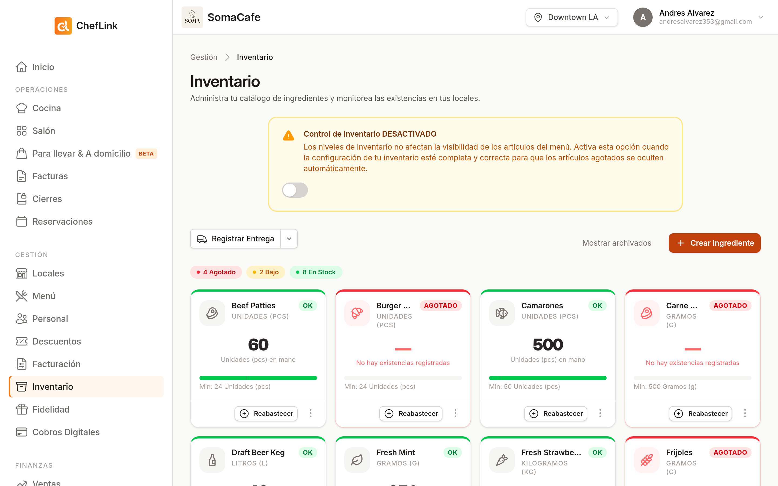Image resolution: width=778 pixels, height=486 pixels.
Task: Click the Facturación document icon
Action: tap(22, 364)
